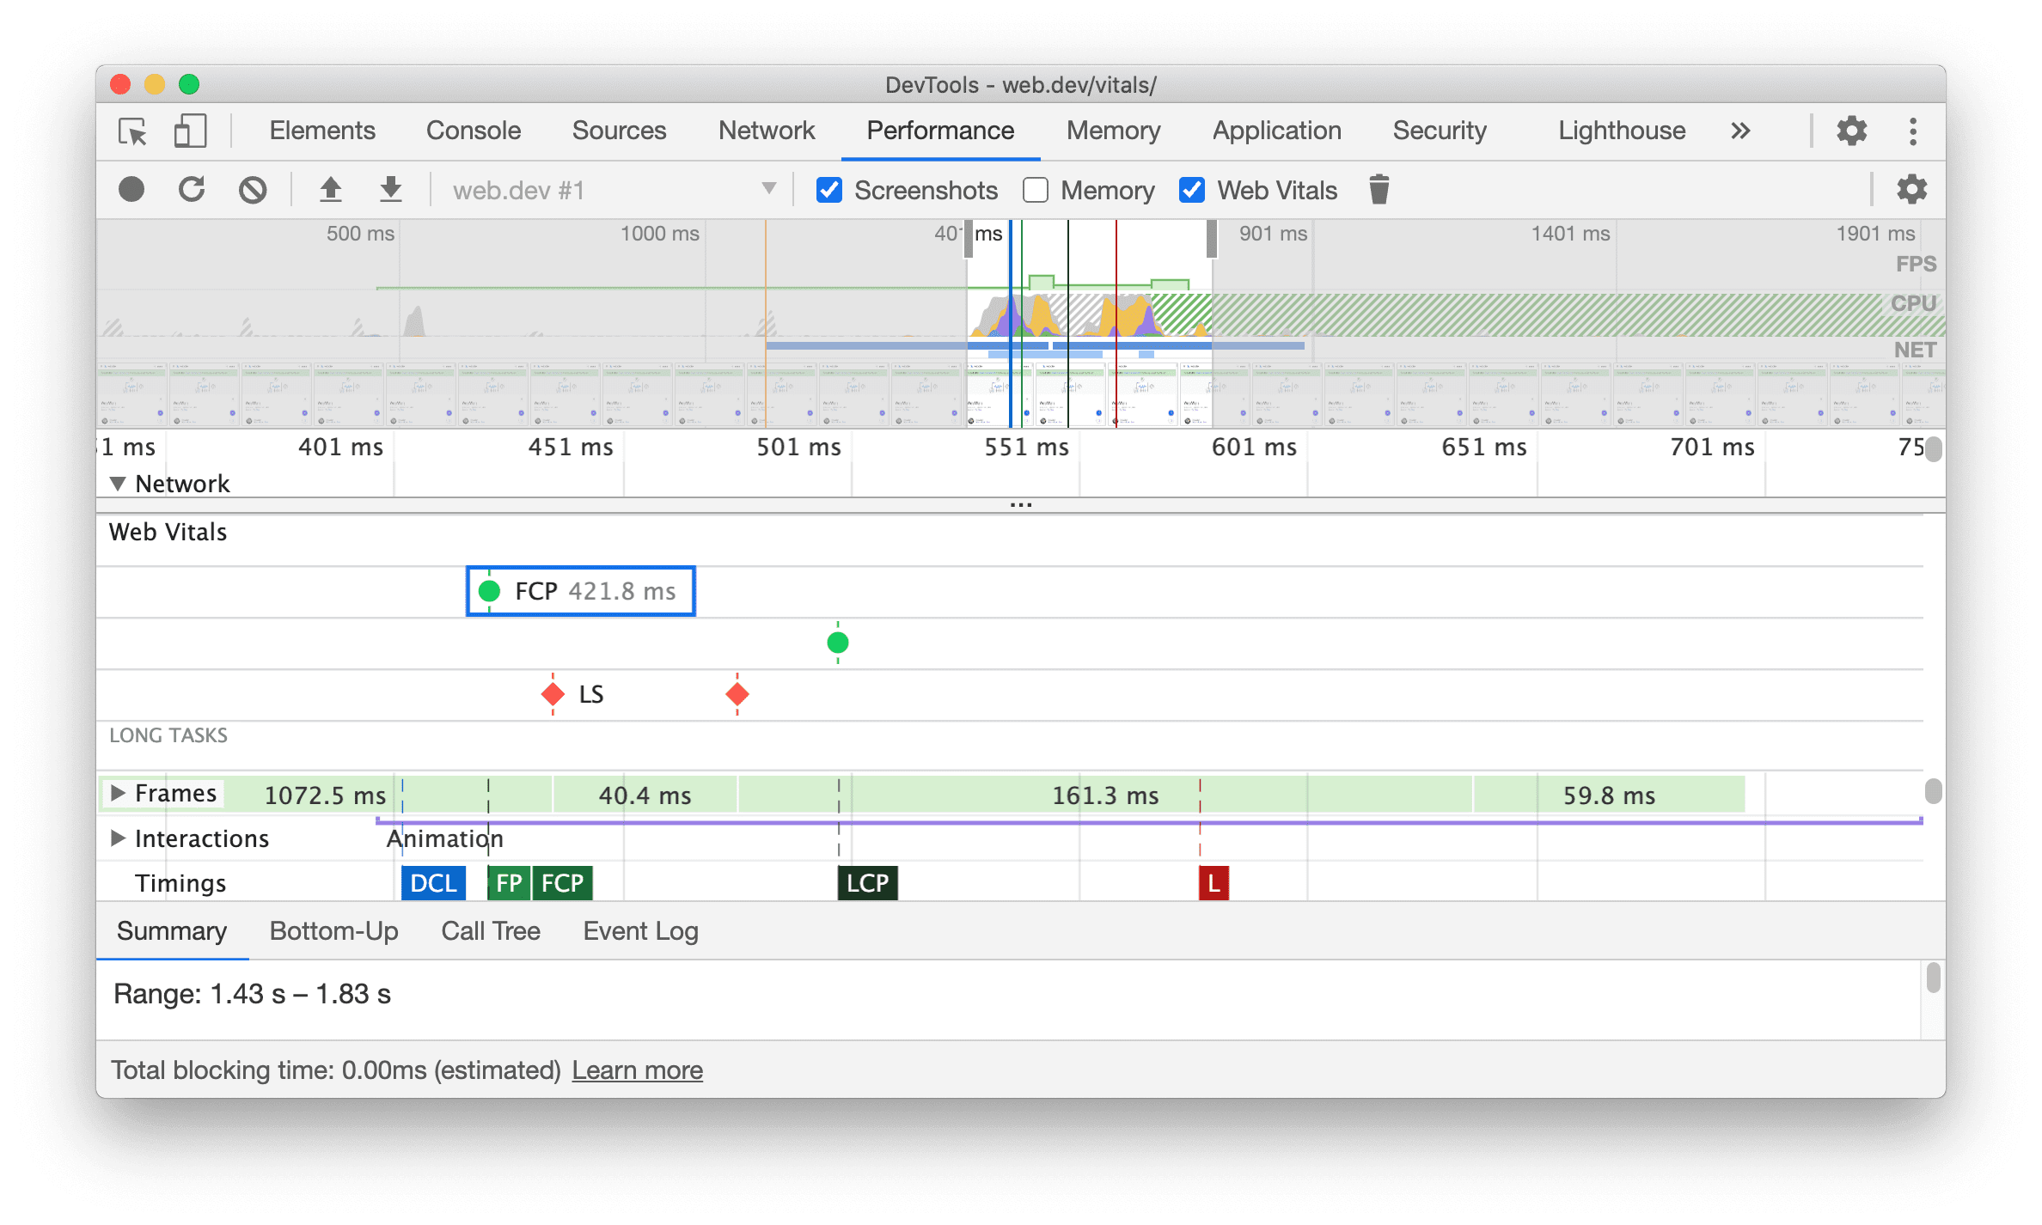Viewport: 2042px width, 1225px height.
Task: Toggle the Screenshots checkbox on
Action: (x=824, y=191)
